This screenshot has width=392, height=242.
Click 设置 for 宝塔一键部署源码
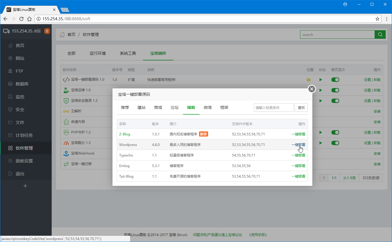(x=367, y=80)
